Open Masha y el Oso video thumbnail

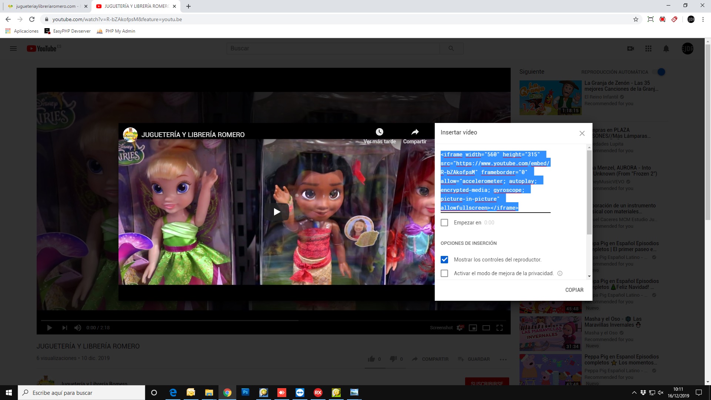pos(550,333)
